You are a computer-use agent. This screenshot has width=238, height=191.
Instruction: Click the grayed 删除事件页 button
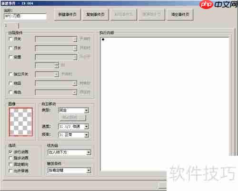coord(152,14)
